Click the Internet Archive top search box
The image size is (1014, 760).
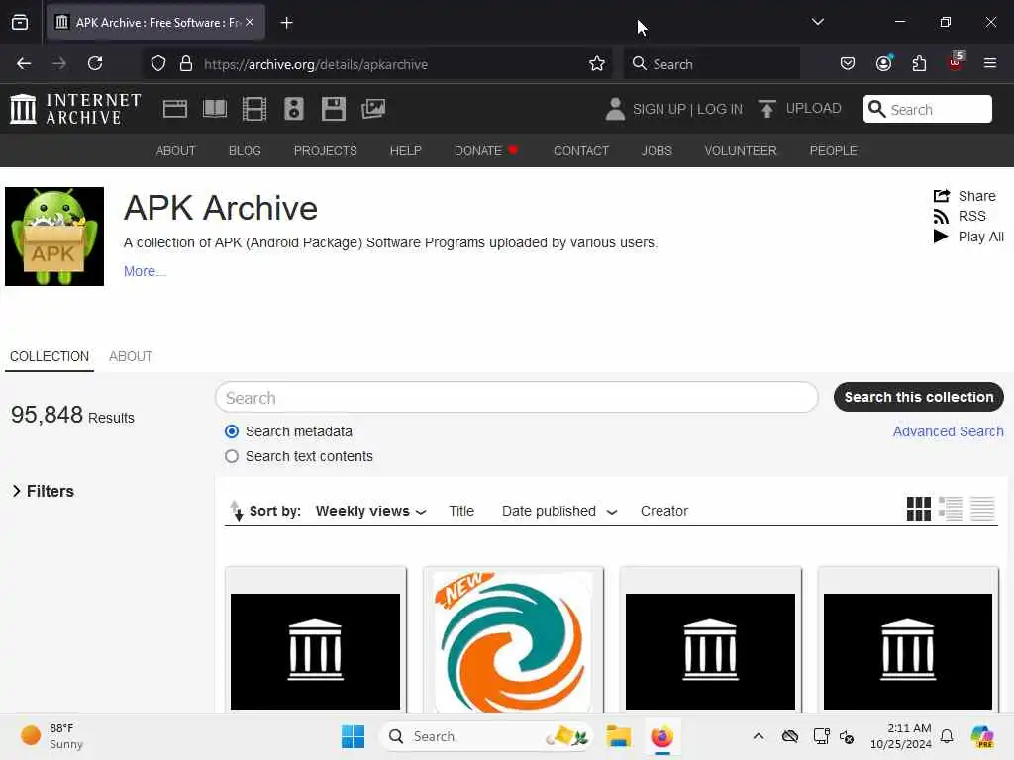[x=927, y=109]
